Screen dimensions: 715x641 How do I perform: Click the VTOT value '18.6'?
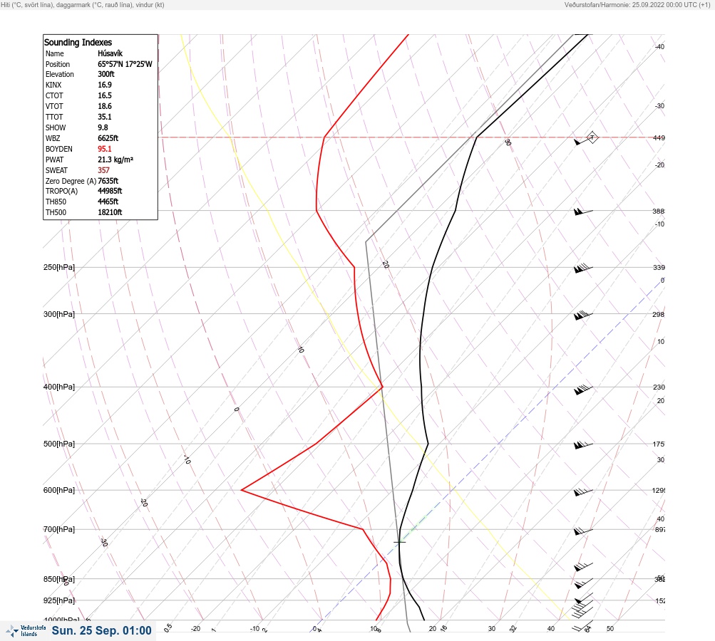[x=104, y=106]
